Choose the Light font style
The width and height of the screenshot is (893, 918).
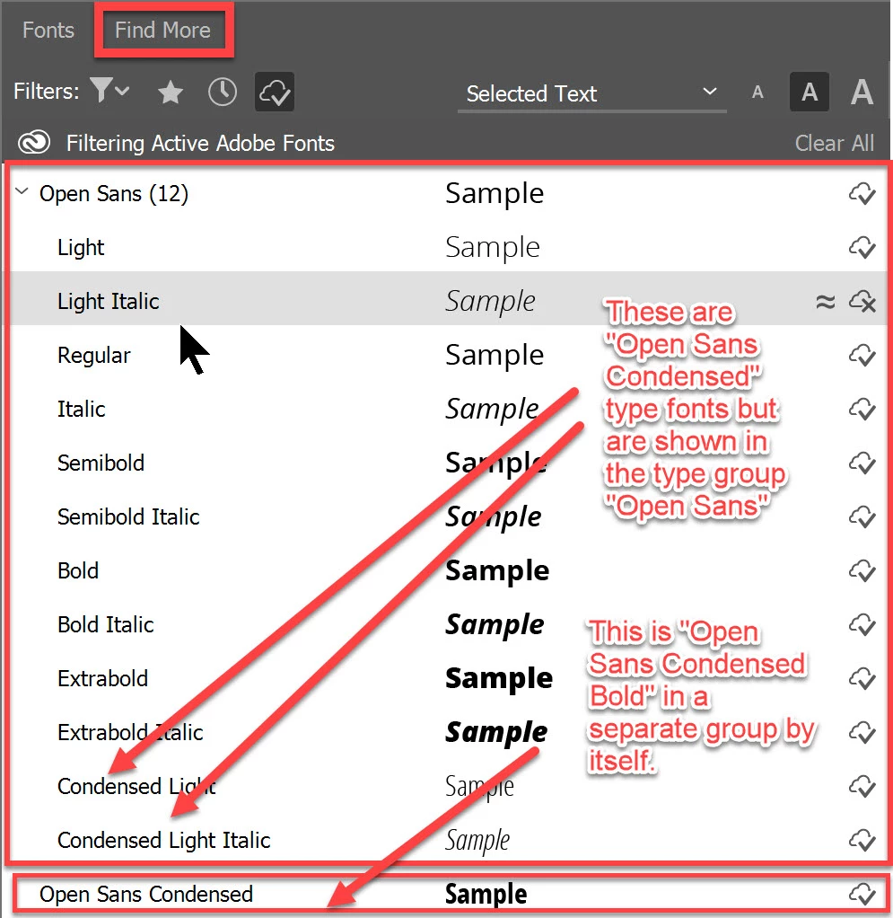coord(81,248)
